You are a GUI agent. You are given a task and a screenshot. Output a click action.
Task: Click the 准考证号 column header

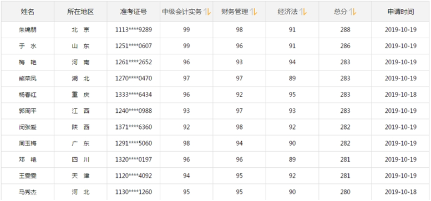click(x=133, y=12)
